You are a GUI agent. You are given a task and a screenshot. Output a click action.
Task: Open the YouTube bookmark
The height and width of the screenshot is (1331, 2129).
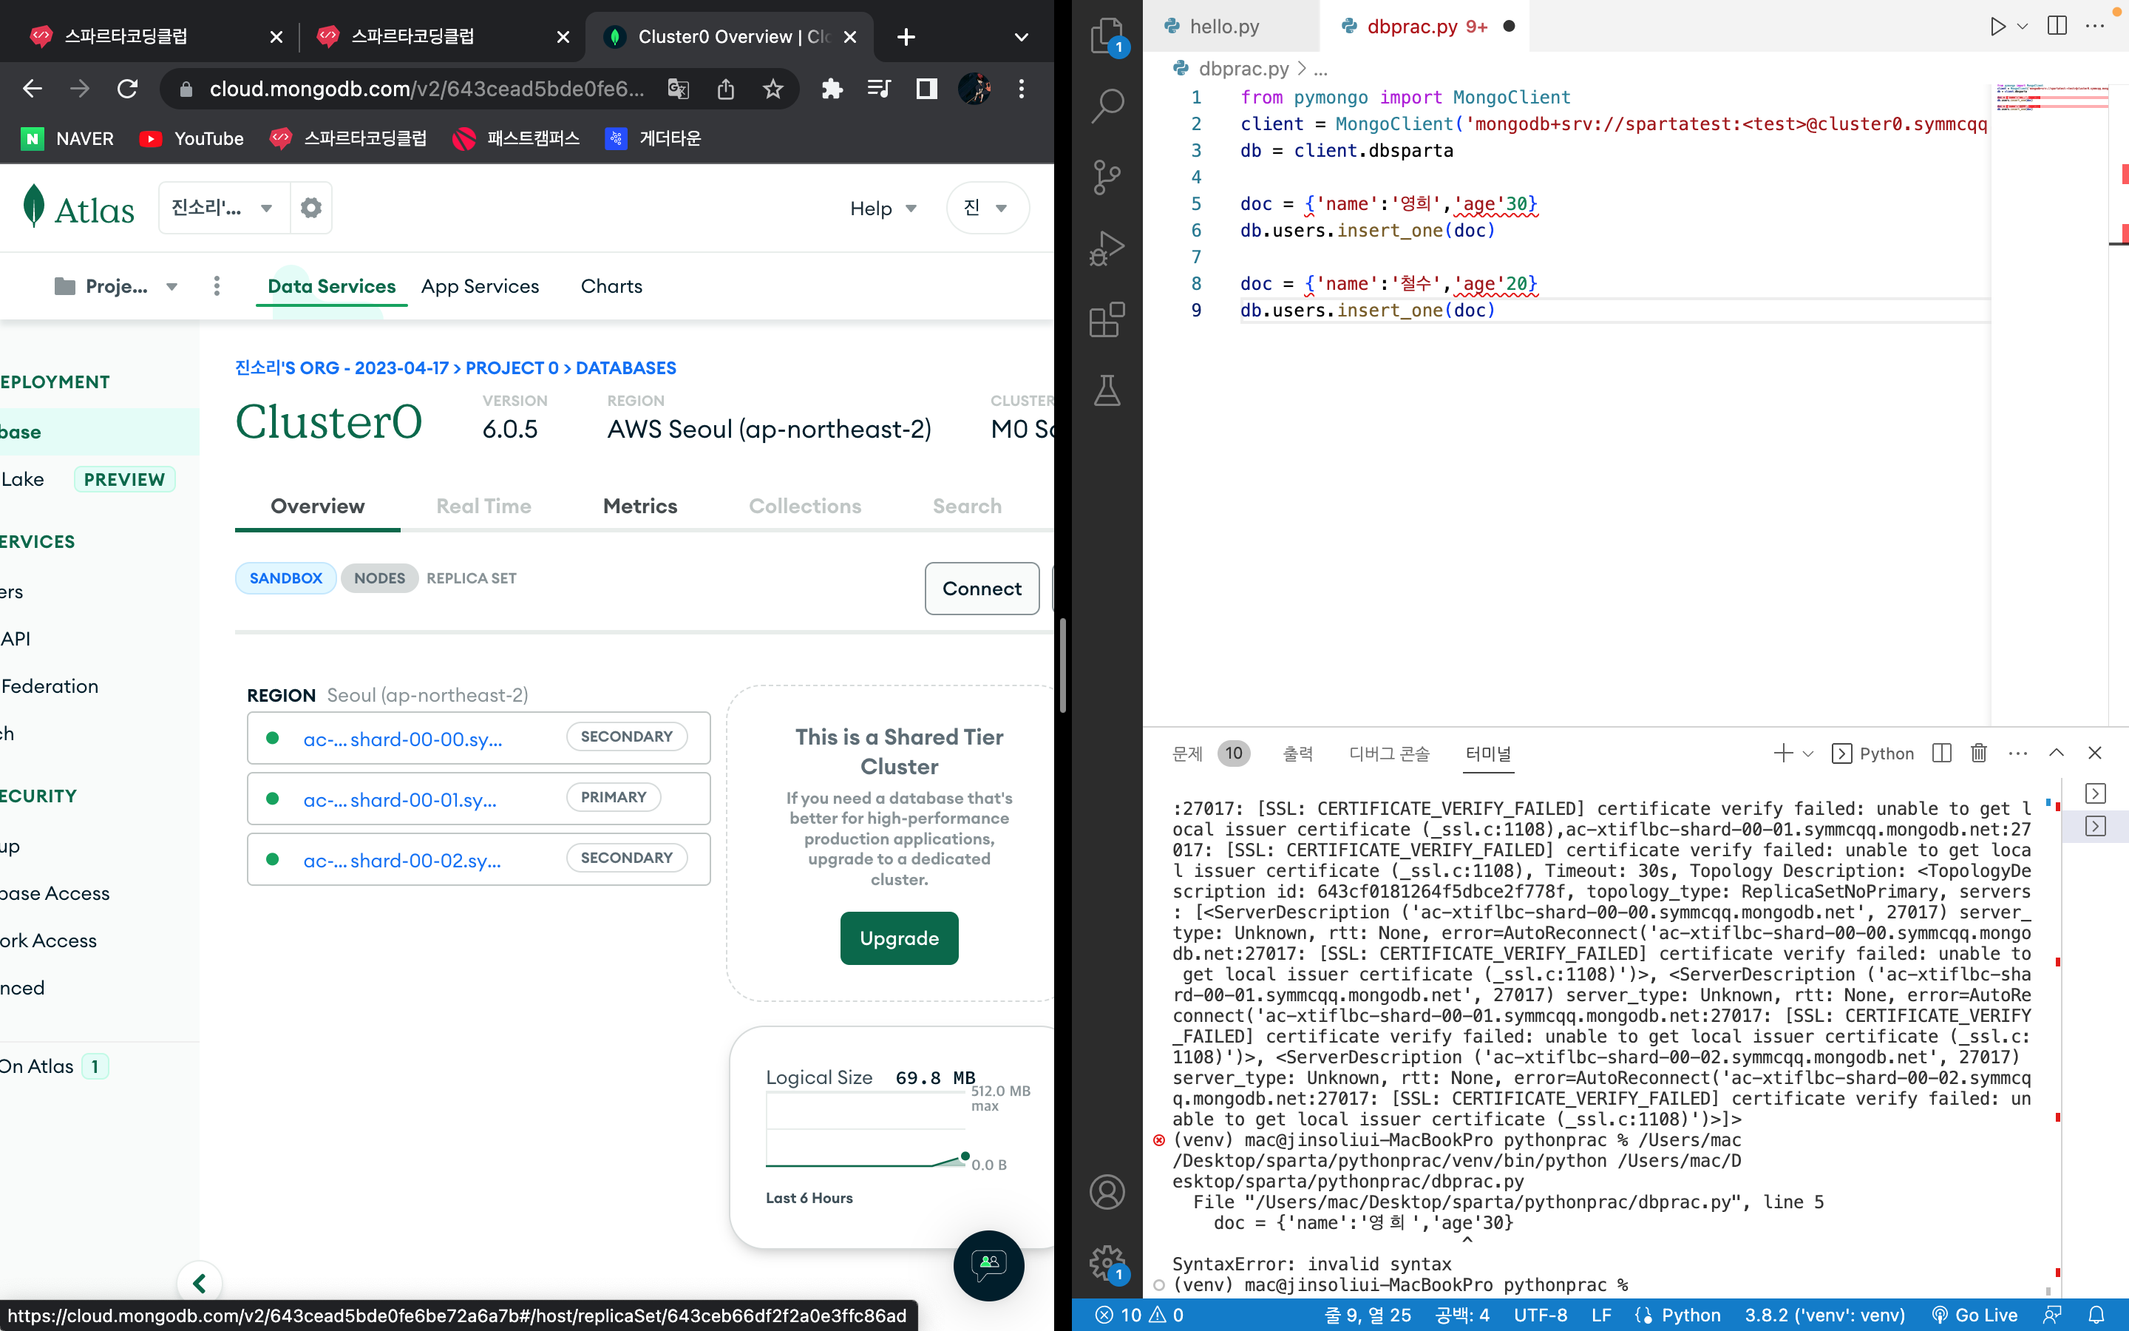191,138
